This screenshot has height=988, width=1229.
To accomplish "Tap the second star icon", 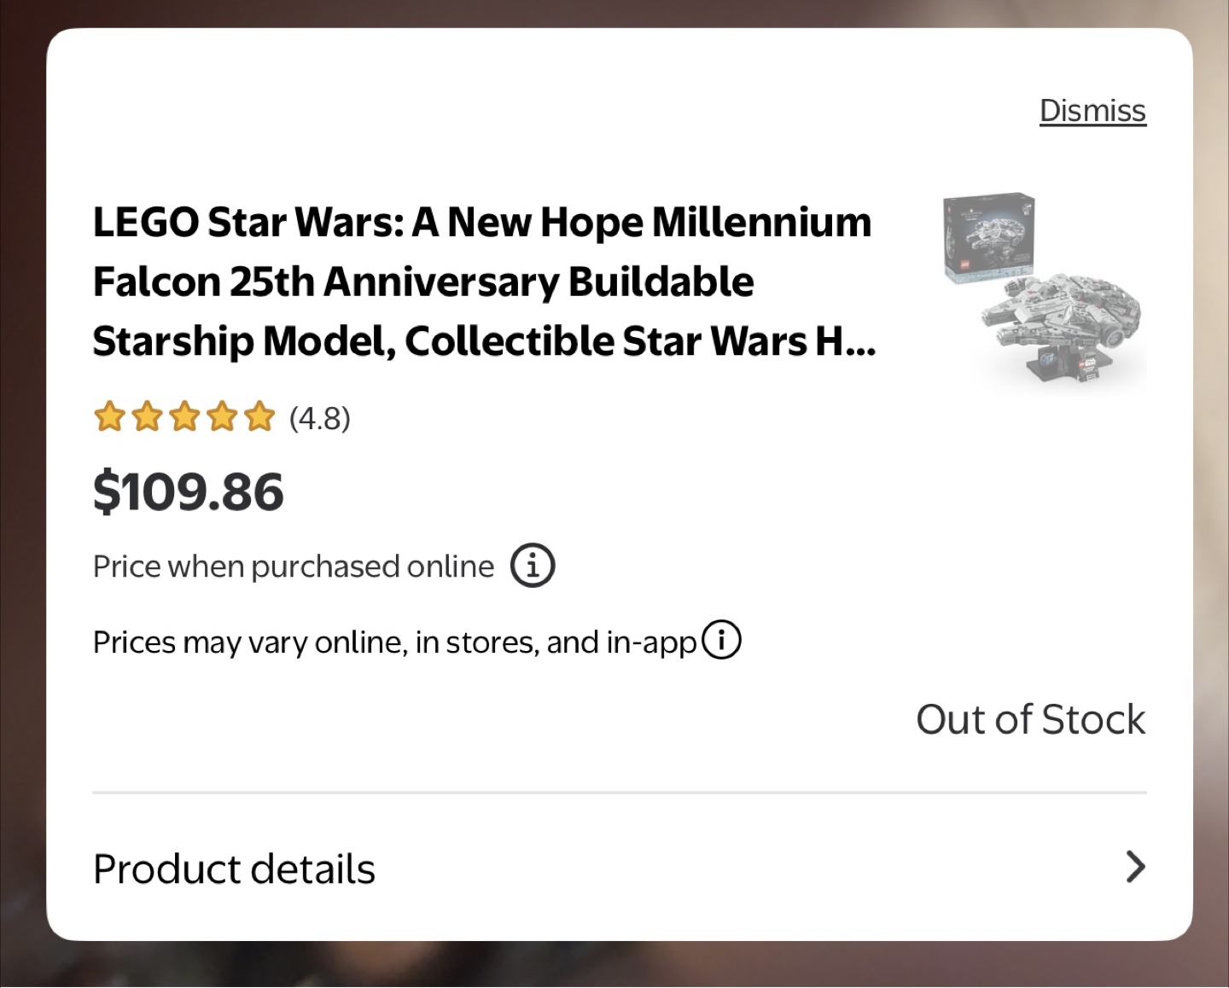I will tap(147, 417).
